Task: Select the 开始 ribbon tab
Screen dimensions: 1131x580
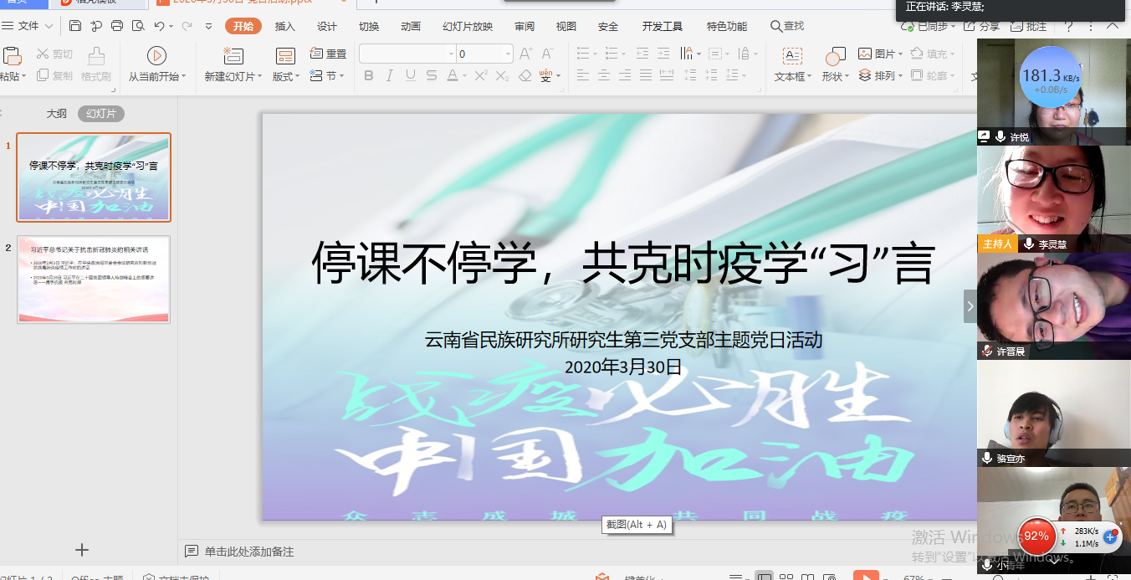Action: point(243,26)
